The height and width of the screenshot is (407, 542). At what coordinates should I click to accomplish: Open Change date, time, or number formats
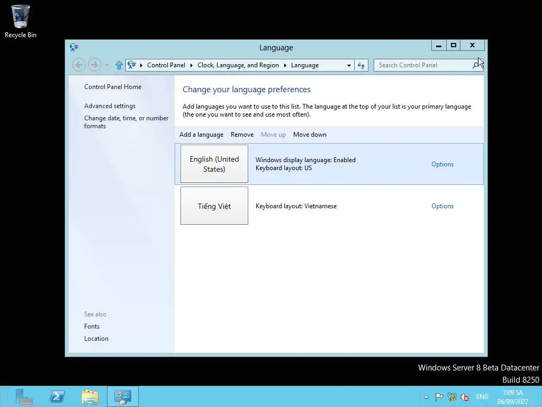click(x=126, y=122)
